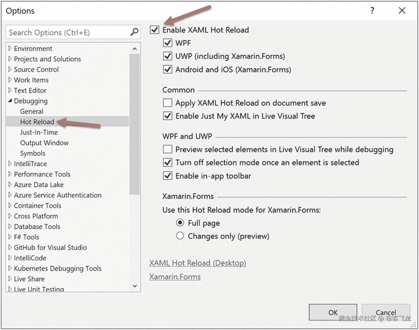The width and height of the screenshot is (419, 330).
Task: Expand the Live Share node
Action: coord(10,279)
